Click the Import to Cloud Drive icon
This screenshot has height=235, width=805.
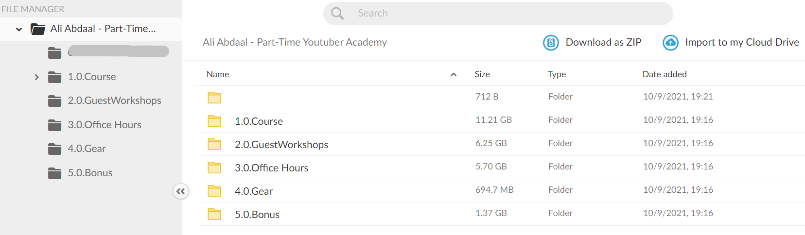[670, 43]
